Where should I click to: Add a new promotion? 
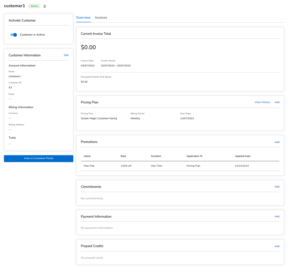[x=277, y=142]
